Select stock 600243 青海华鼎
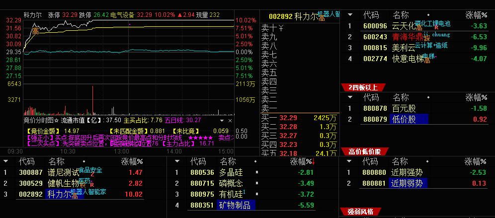This screenshot has height=218, width=495. [x=418, y=37]
